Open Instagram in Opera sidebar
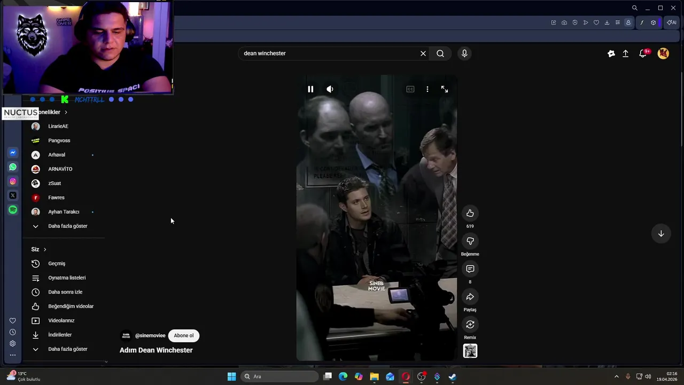The image size is (684, 385). tap(13, 181)
